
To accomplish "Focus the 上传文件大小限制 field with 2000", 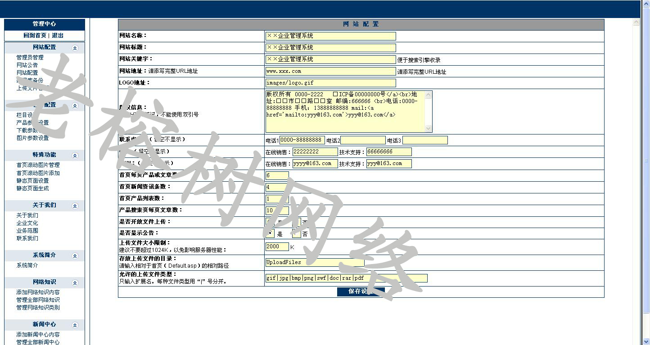I will (277, 246).
